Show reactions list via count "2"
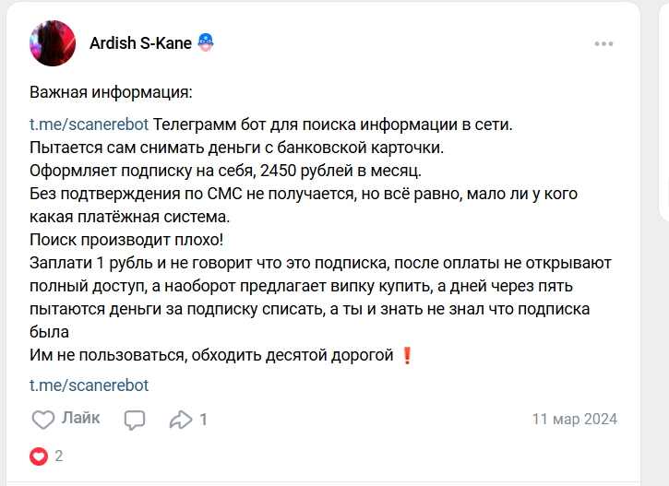 click(59, 456)
